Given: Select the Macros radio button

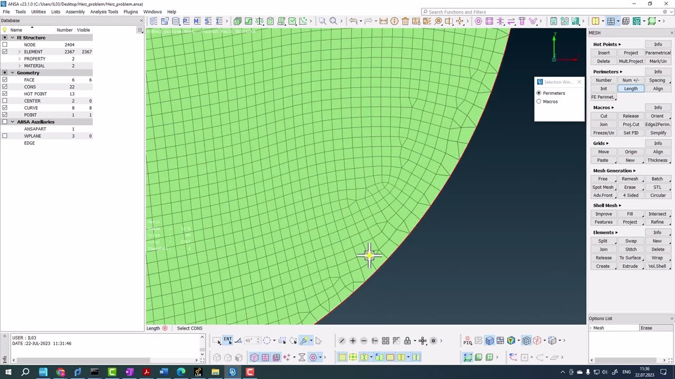Looking at the screenshot, I should 539,102.
